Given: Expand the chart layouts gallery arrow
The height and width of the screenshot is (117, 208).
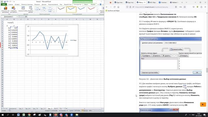Looking at the screenshot, I should tap(54, 12).
